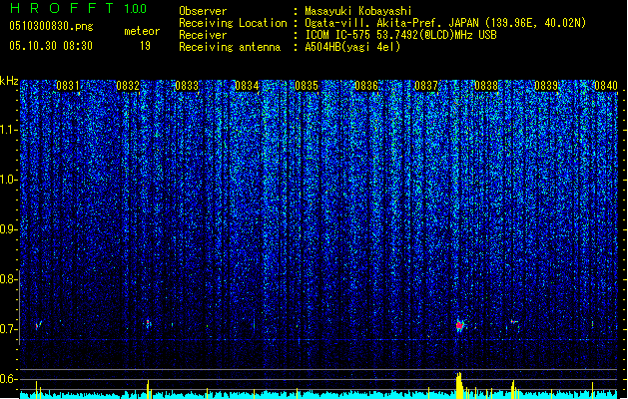Click the 0840 time marker
Screen dimensions: 628x399
click(606, 86)
